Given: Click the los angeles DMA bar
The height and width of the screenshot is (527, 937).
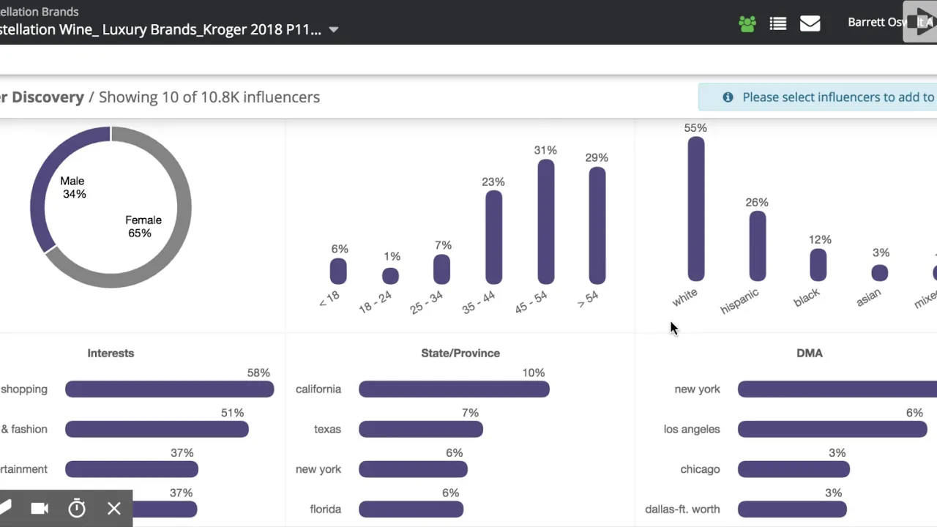Looking at the screenshot, I should (832, 429).
